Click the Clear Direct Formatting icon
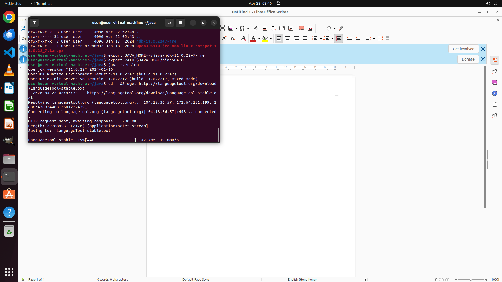The width and height of the screenshot is (502, 282). click(x=243, y=39)
